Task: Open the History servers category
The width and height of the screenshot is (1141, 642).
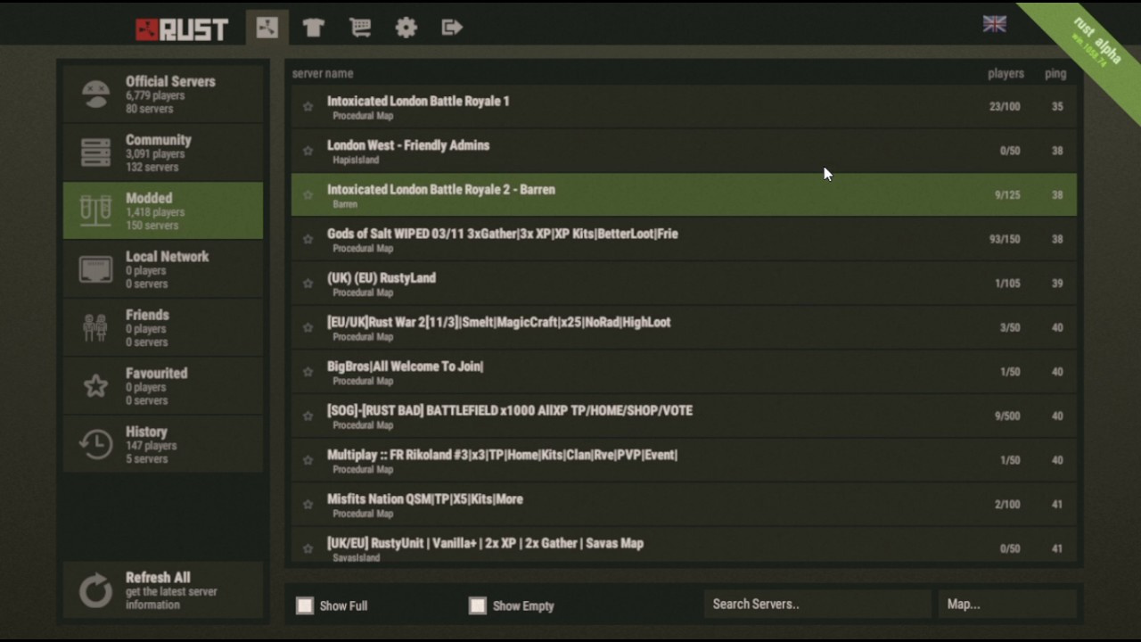Action: (163, 444)
